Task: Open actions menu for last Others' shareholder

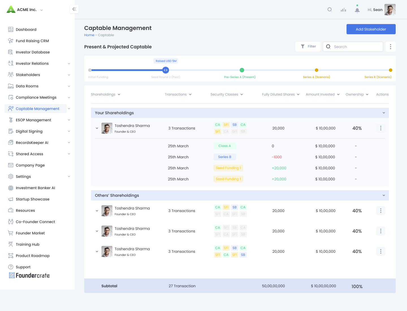Action: pyautogui.click(x=381, y=251)
